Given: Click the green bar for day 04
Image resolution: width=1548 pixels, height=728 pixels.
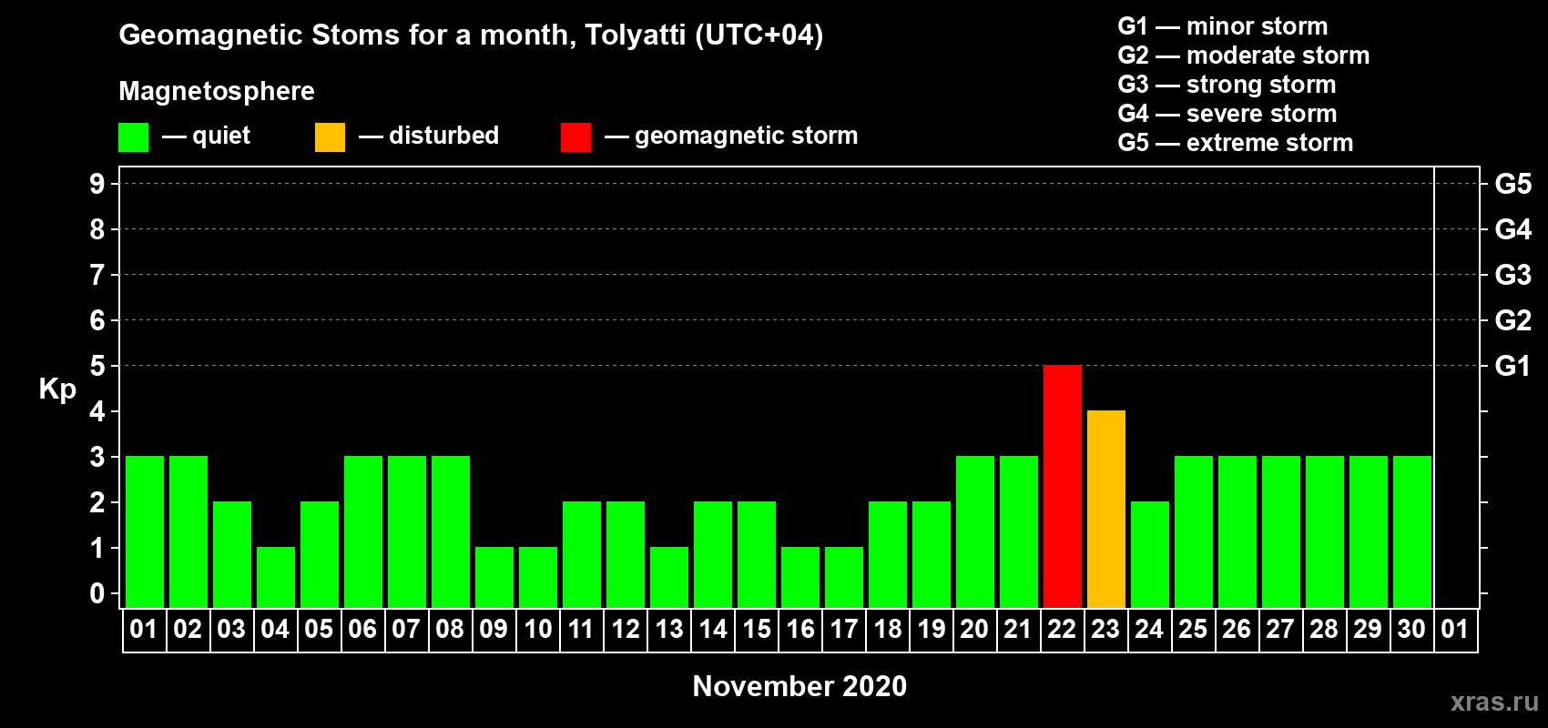Looking at the screenshot, I should [276, 577].
